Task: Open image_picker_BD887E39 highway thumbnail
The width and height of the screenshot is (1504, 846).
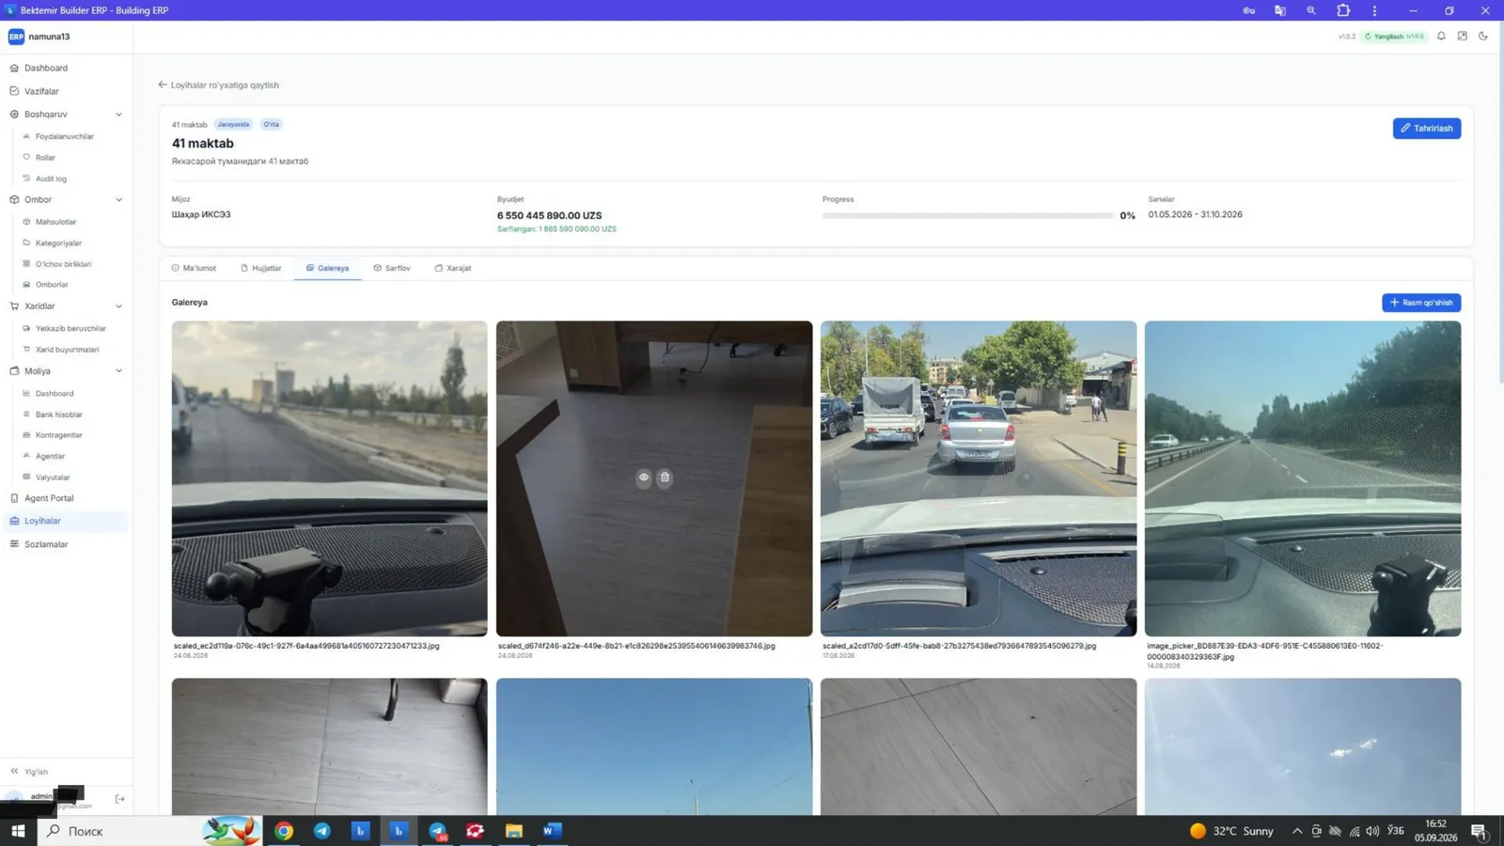Action: point(1303,478)
